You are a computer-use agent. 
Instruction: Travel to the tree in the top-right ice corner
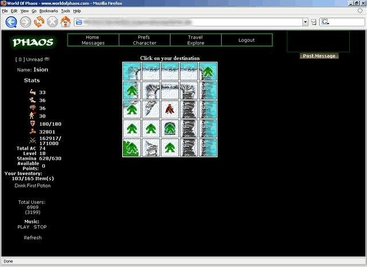pyautogui.click(x=208, y=72)
